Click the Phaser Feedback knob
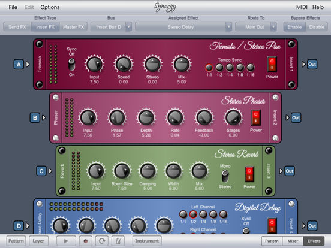 (204, 117)
